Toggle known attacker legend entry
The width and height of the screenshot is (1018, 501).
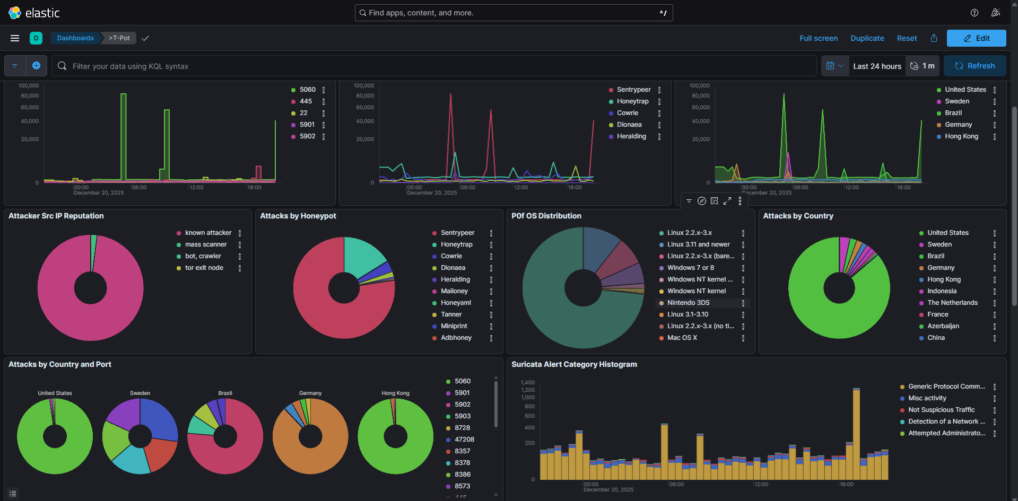coord(208,233)
